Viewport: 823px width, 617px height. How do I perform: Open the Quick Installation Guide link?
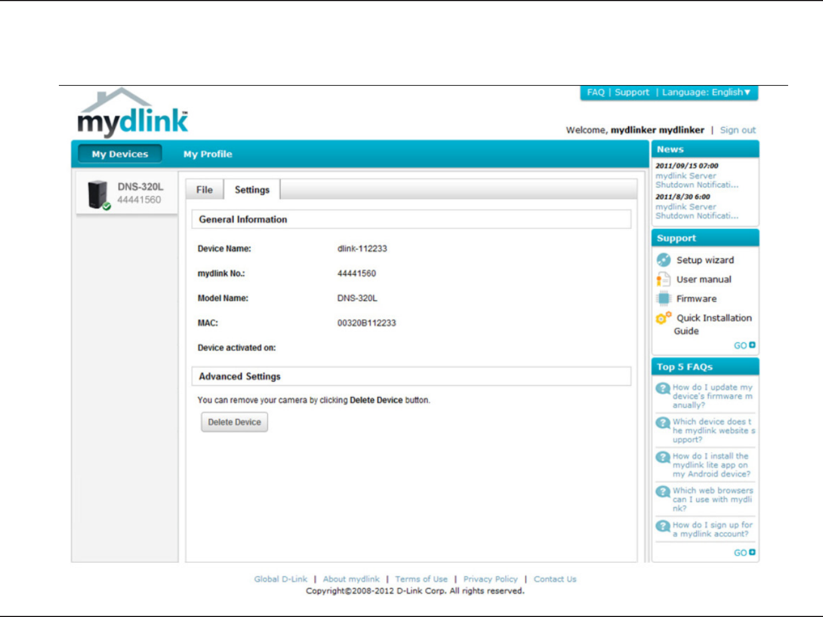[x=713, y=324]
